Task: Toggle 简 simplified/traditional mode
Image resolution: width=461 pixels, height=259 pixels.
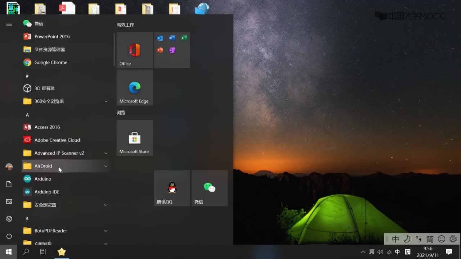Action: tap(430, 239)
